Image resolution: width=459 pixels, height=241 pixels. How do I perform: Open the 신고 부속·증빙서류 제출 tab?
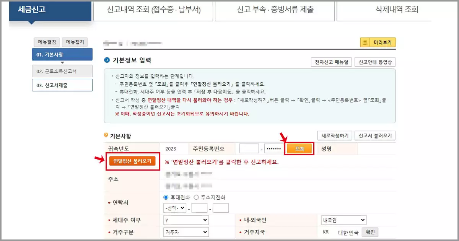(x=274, y=10)
